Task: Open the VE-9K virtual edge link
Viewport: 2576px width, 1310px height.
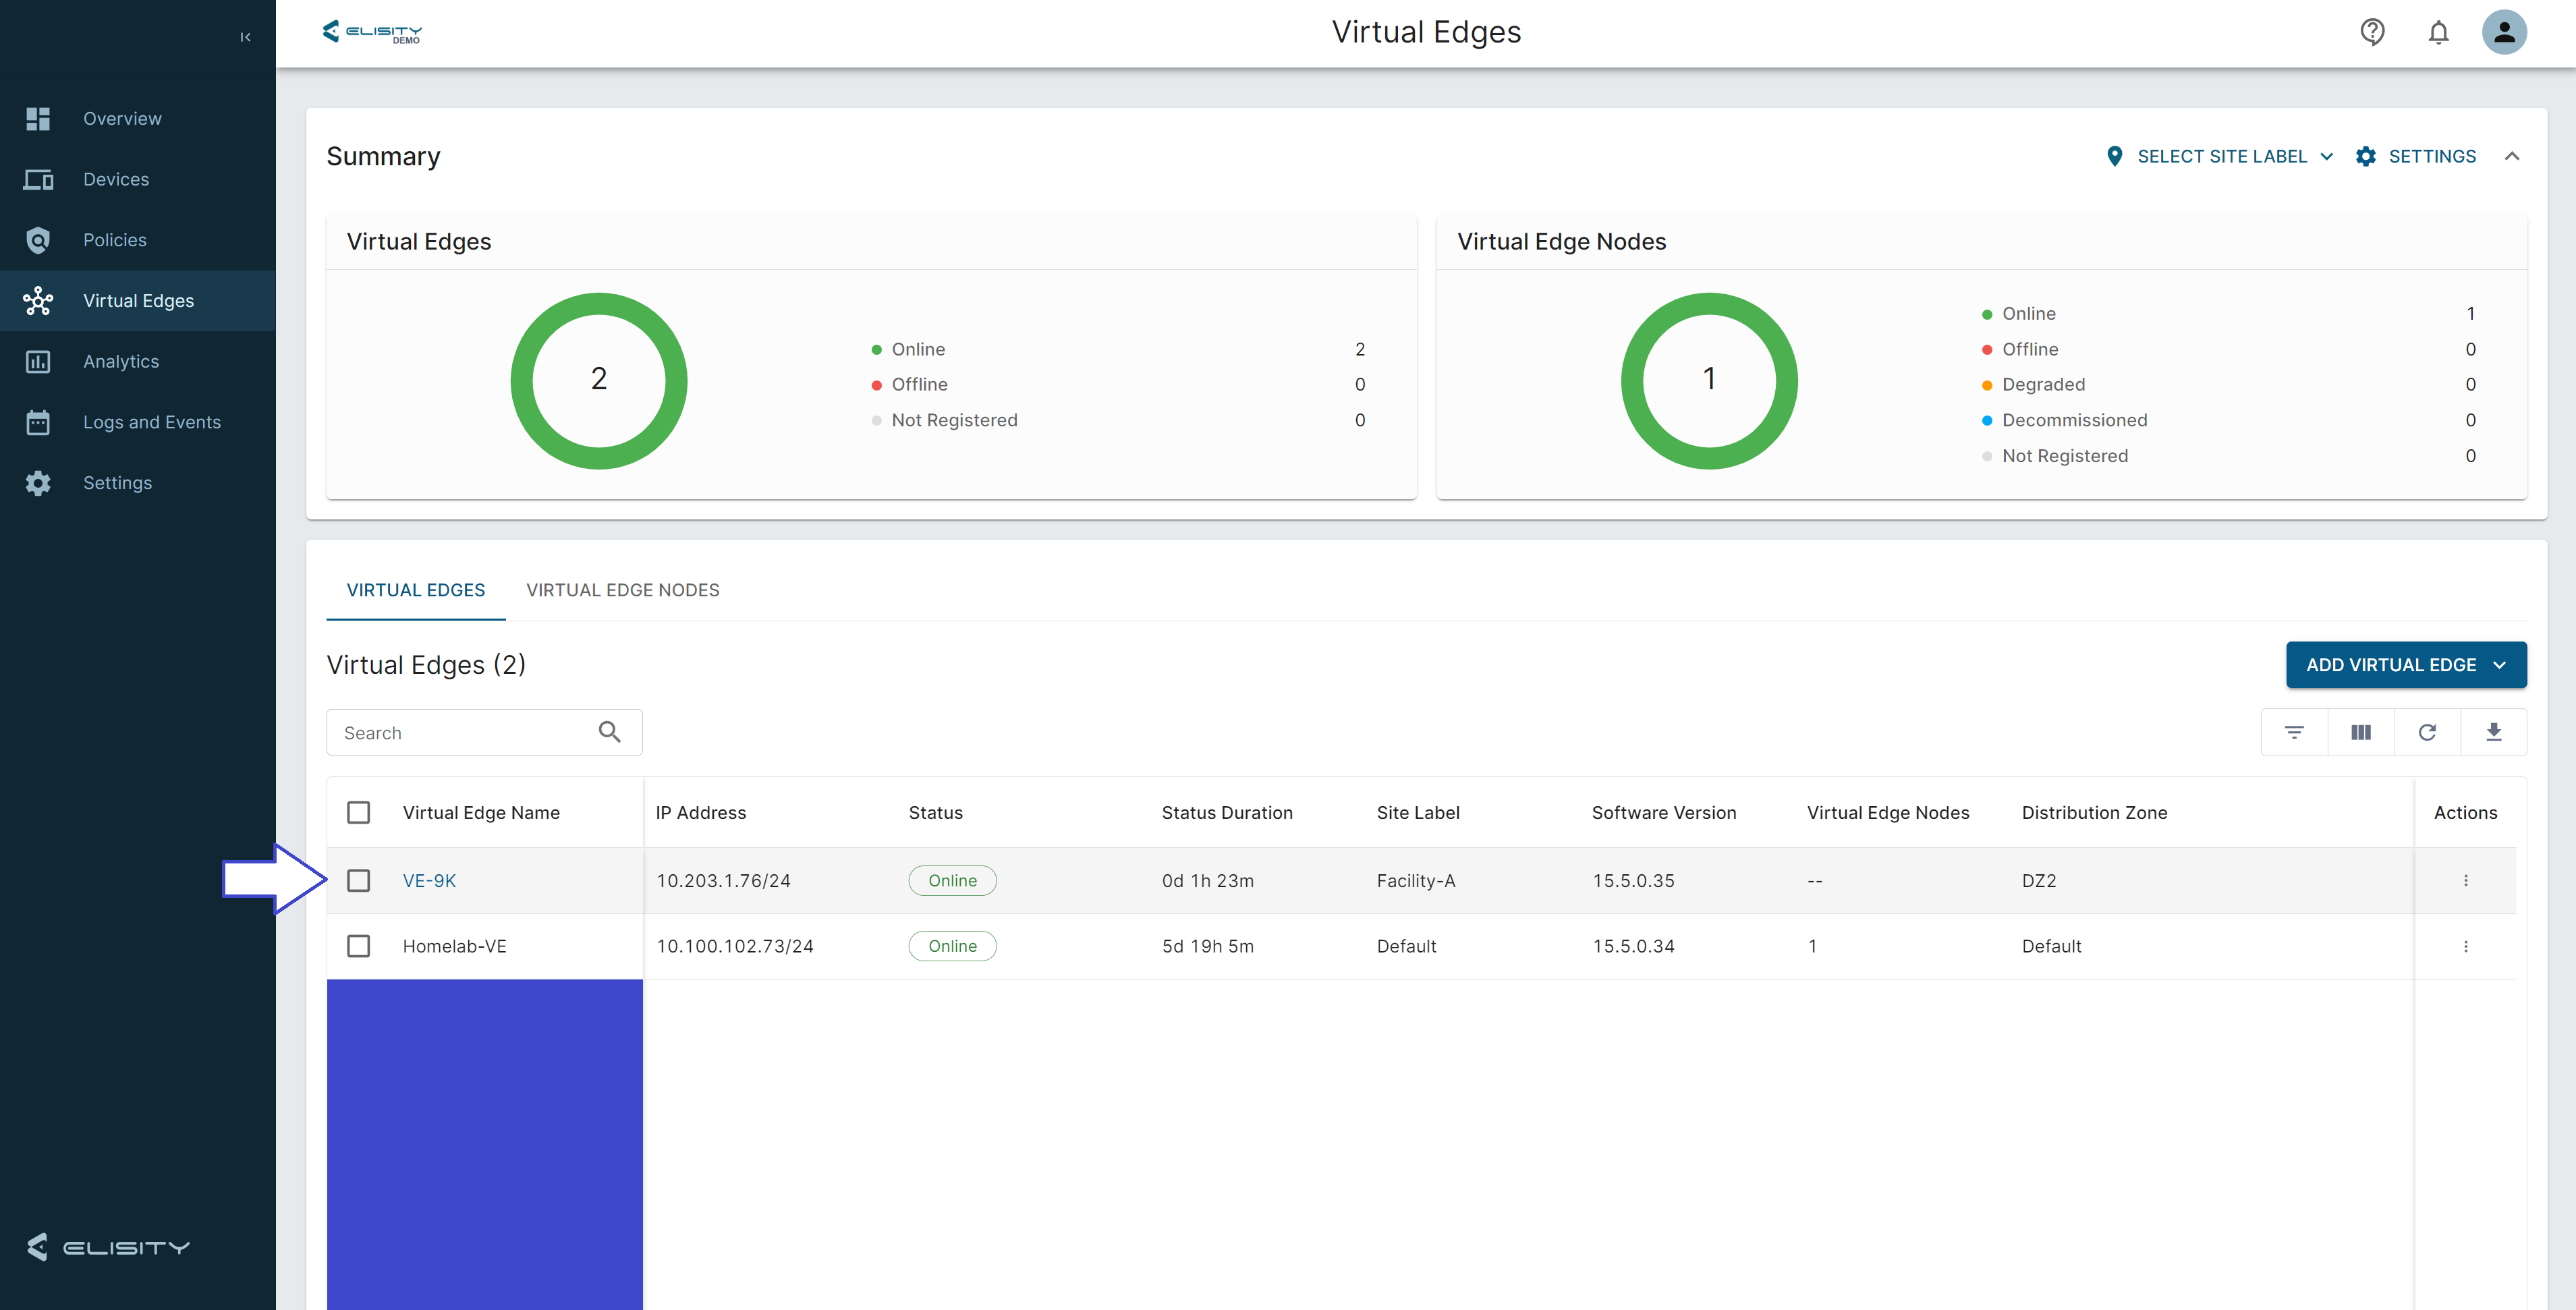Action: click(x=429, y=880)
